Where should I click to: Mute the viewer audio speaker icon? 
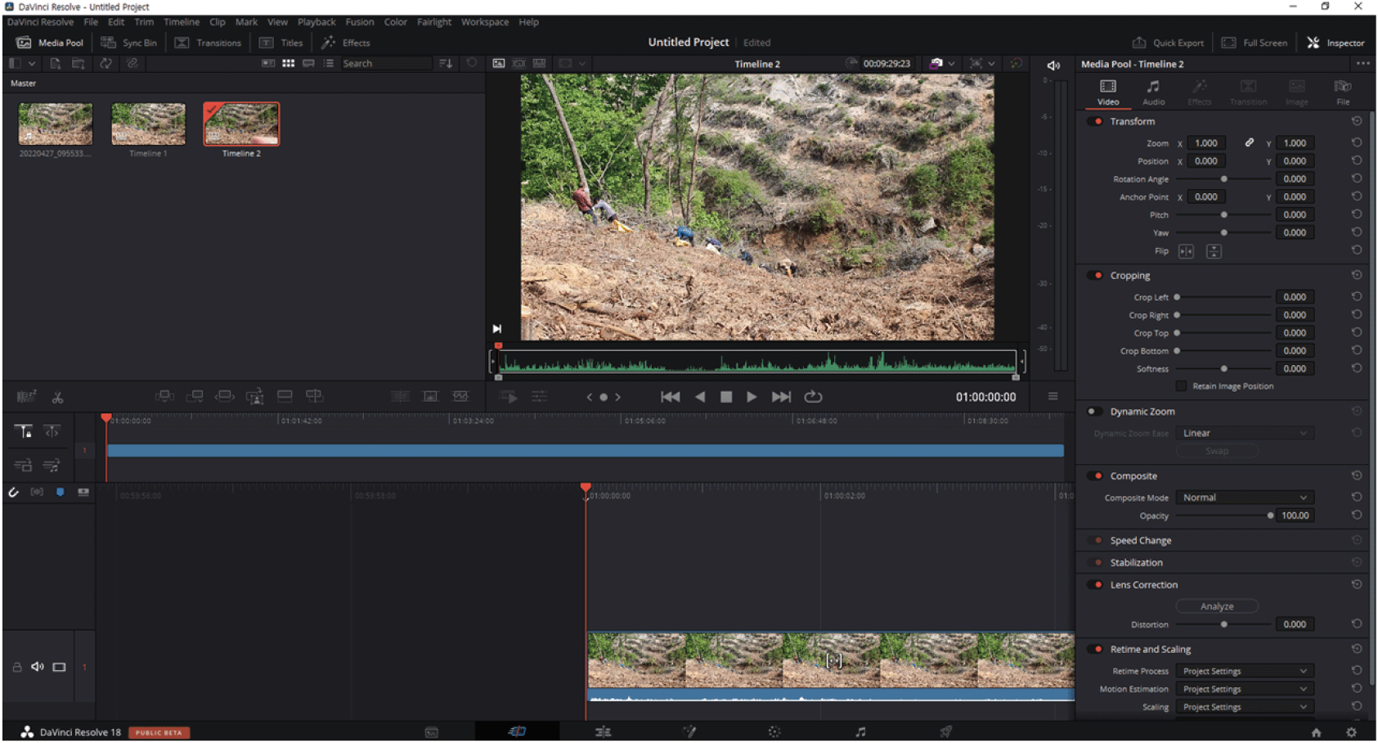[x=1053, y=65]
